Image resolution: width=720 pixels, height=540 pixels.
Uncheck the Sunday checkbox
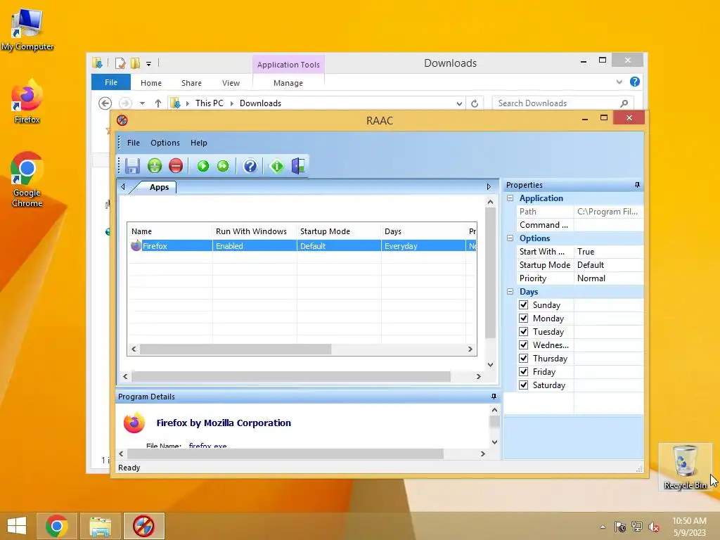pyautogui.click(x=523, y=305)
